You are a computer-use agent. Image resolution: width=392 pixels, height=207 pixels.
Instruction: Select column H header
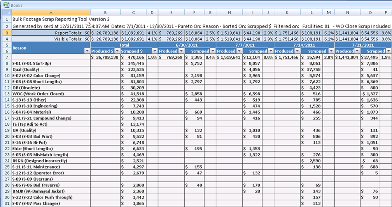point(229,12)
